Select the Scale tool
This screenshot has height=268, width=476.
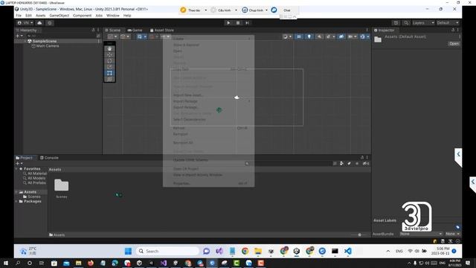pos(109,67)
